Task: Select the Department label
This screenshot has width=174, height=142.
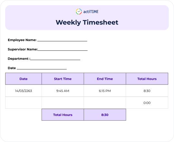Action: [x=19, y=59]
